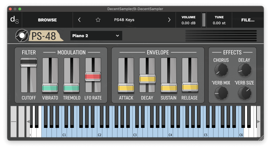
Task: Click the FILTER section label
Action: (x=29, y=52)
